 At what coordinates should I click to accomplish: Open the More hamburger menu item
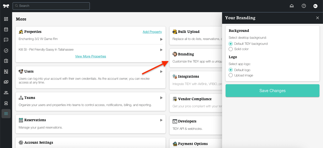[6, 114]
